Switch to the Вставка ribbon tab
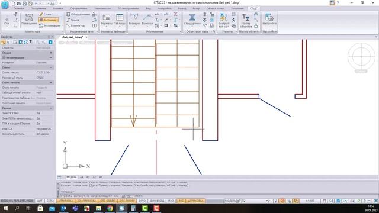The height and width of the screenshot is (213, 379). [x=58, y=8]
